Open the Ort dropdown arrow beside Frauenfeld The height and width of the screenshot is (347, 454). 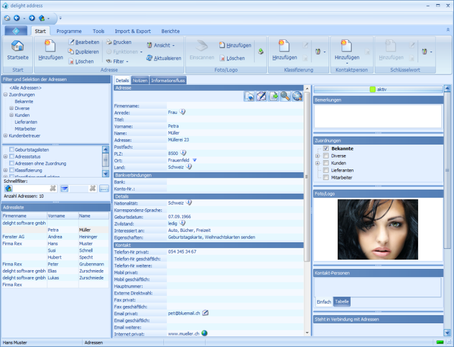(x=195, y=160)
